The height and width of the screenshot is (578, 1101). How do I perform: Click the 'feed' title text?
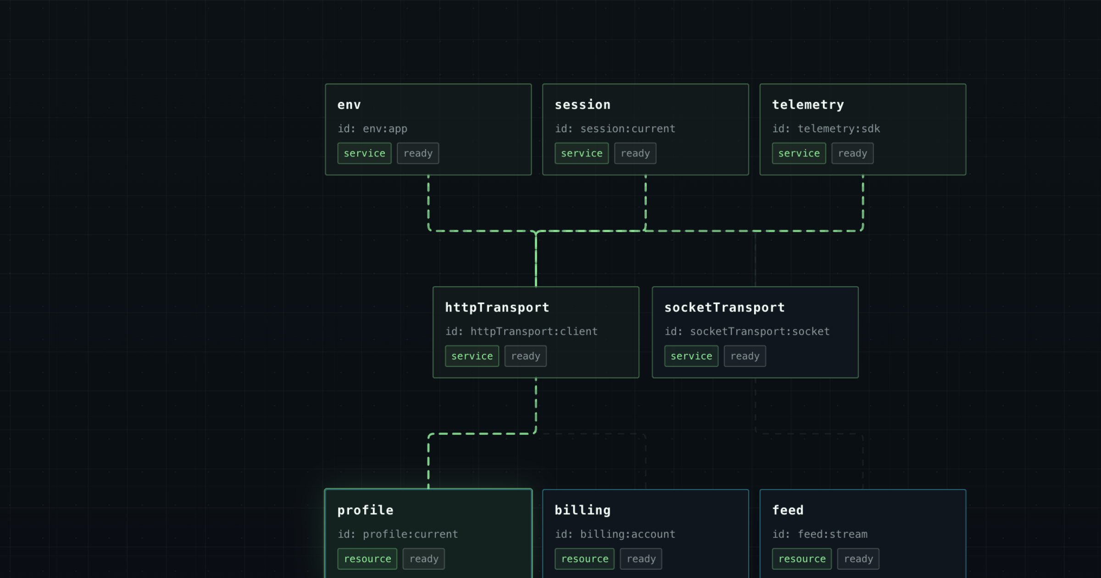(x=788, y=510)
